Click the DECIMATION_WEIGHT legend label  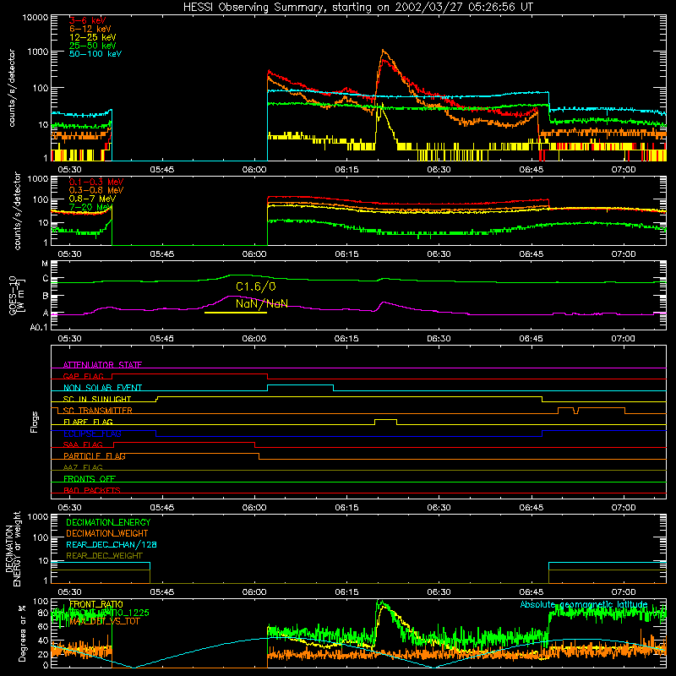(107, 533)
